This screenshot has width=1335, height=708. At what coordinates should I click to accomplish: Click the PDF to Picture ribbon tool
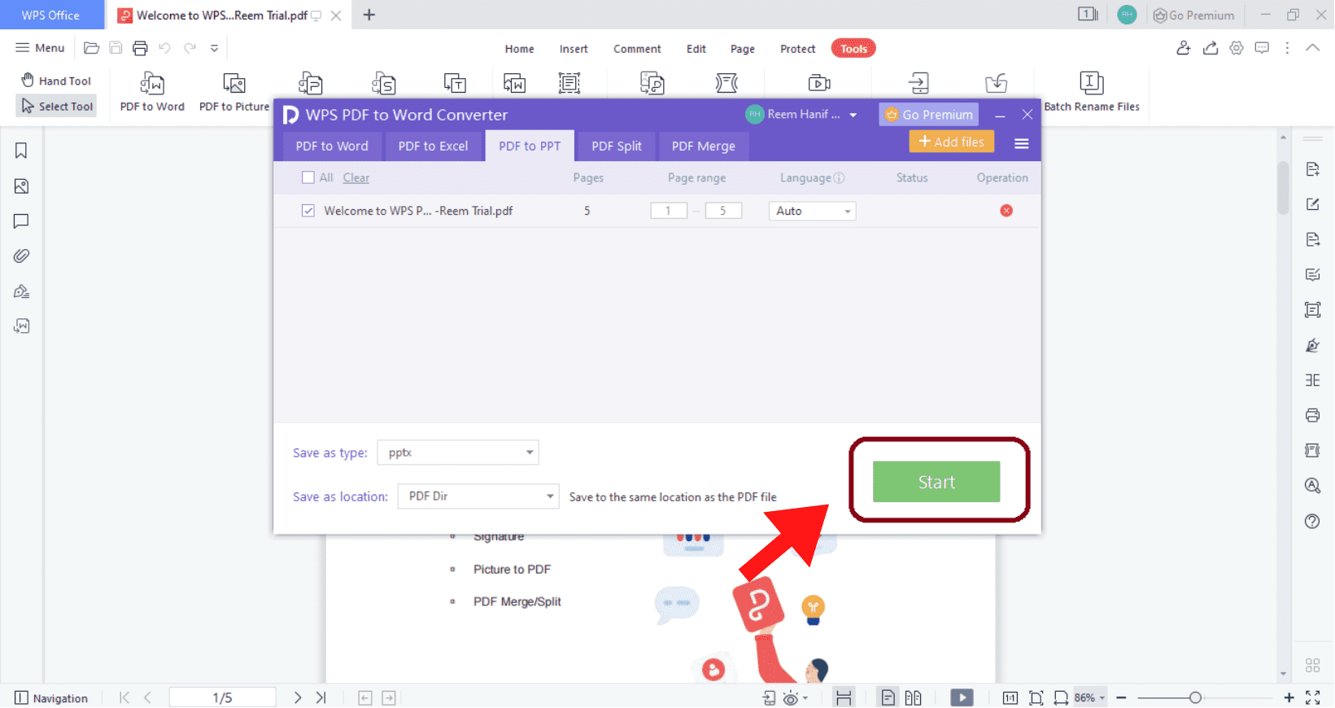pos(234,92)
